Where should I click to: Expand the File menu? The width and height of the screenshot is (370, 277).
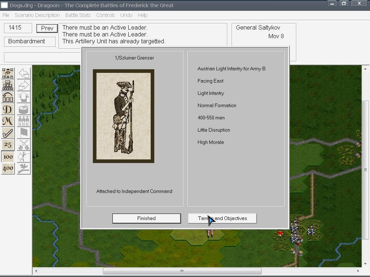(6, 15)
